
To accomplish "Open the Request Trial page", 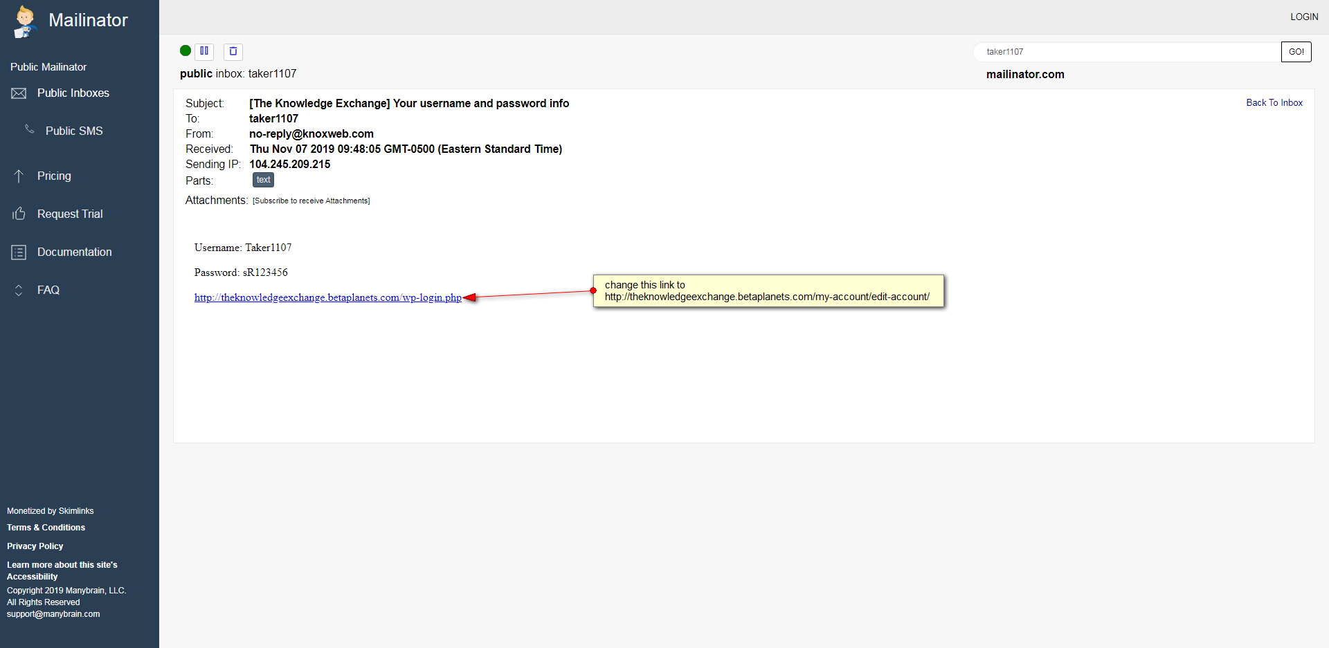I will point(70,214).
